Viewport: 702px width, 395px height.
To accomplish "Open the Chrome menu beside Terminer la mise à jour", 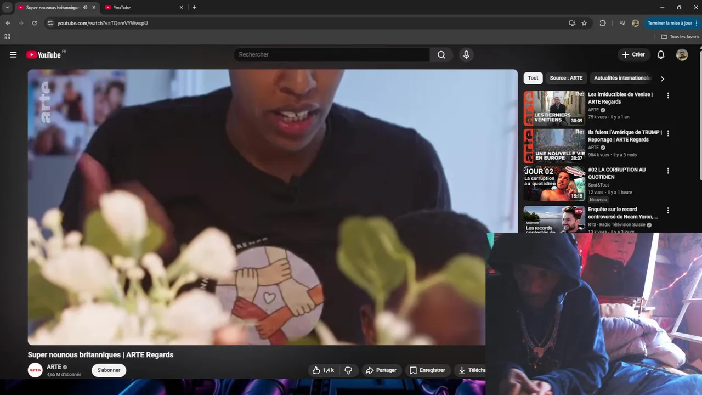I will (x=697, y=23).
